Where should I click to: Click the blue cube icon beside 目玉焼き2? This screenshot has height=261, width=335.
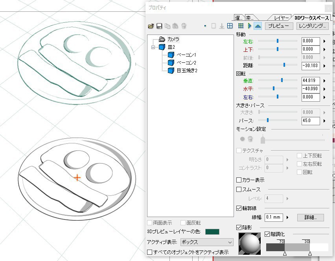pos(171,70)
